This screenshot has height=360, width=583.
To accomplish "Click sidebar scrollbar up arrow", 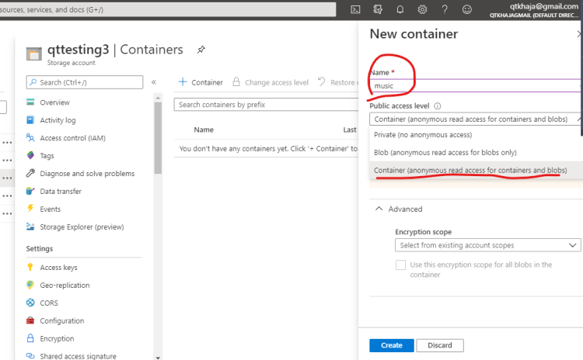I will pos(158,98).
